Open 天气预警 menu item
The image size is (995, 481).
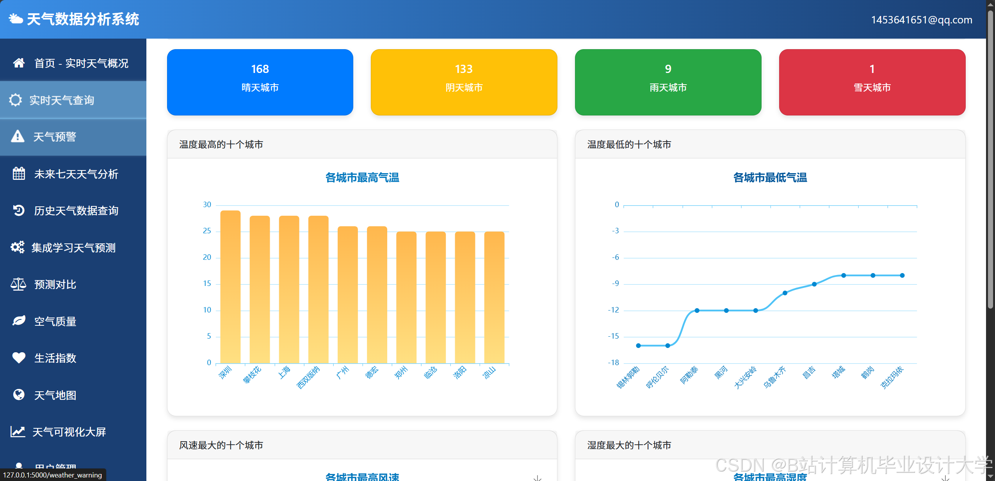coord(55,137)
